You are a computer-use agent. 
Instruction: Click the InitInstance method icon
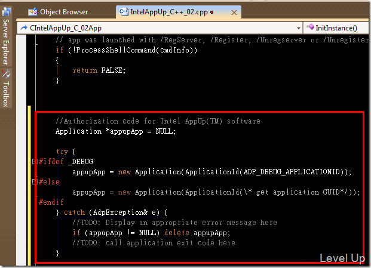point(310,27)
